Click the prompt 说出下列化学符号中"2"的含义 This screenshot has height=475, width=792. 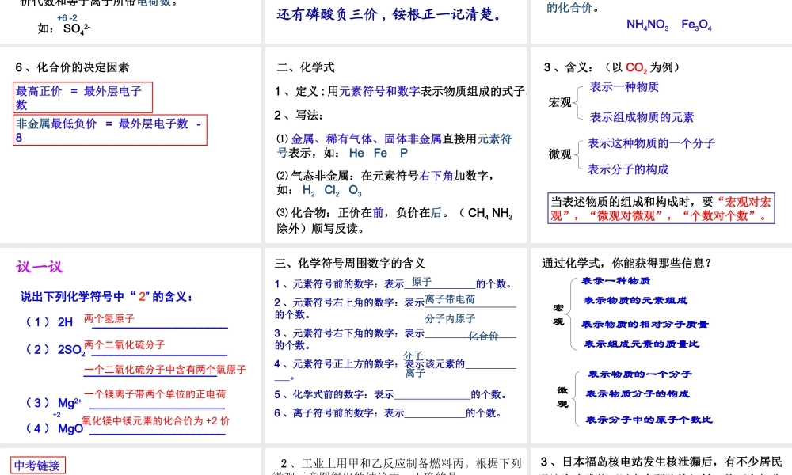[x=107, y=297]
